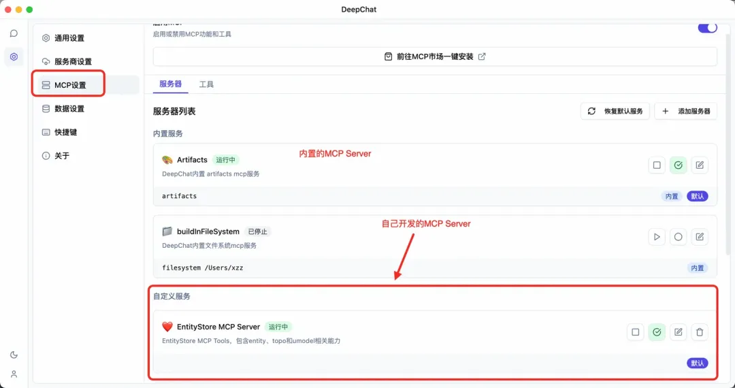
Task: Toggle EntityStore default server checkmark
Action: (657, 332)
